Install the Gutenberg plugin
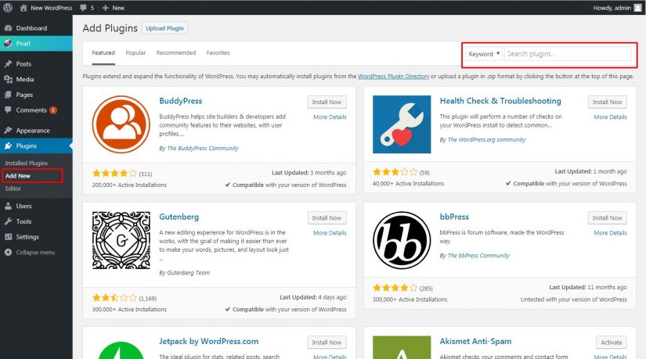The image size is (646, 359). point(327,217)
